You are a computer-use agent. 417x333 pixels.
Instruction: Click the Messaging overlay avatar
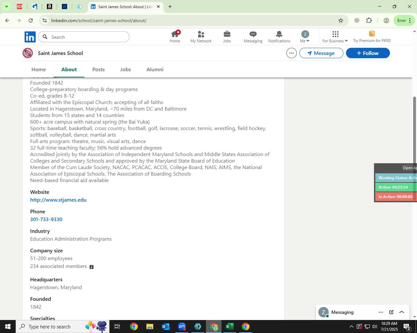coord(323,312)
